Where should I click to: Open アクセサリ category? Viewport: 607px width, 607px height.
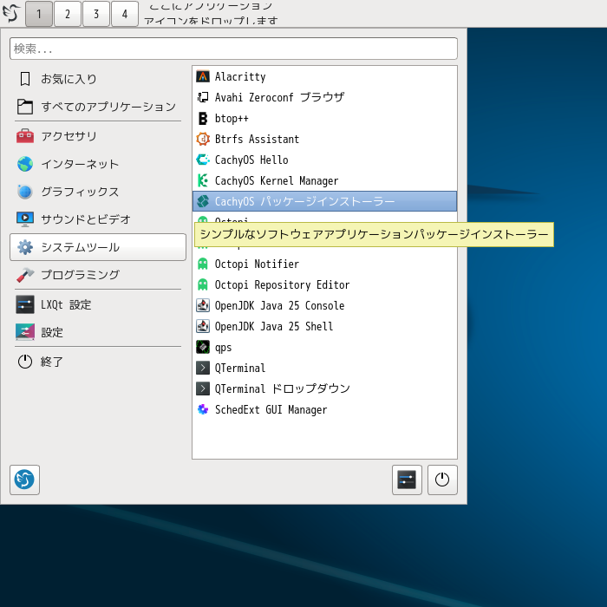click(x=98, y=136)
